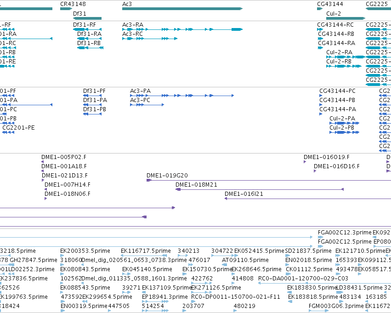Image resolution: width=391 pixels, height=313 pixels.
Task: Select BAC end DME1-018N06.F
Action: (68, 194)
